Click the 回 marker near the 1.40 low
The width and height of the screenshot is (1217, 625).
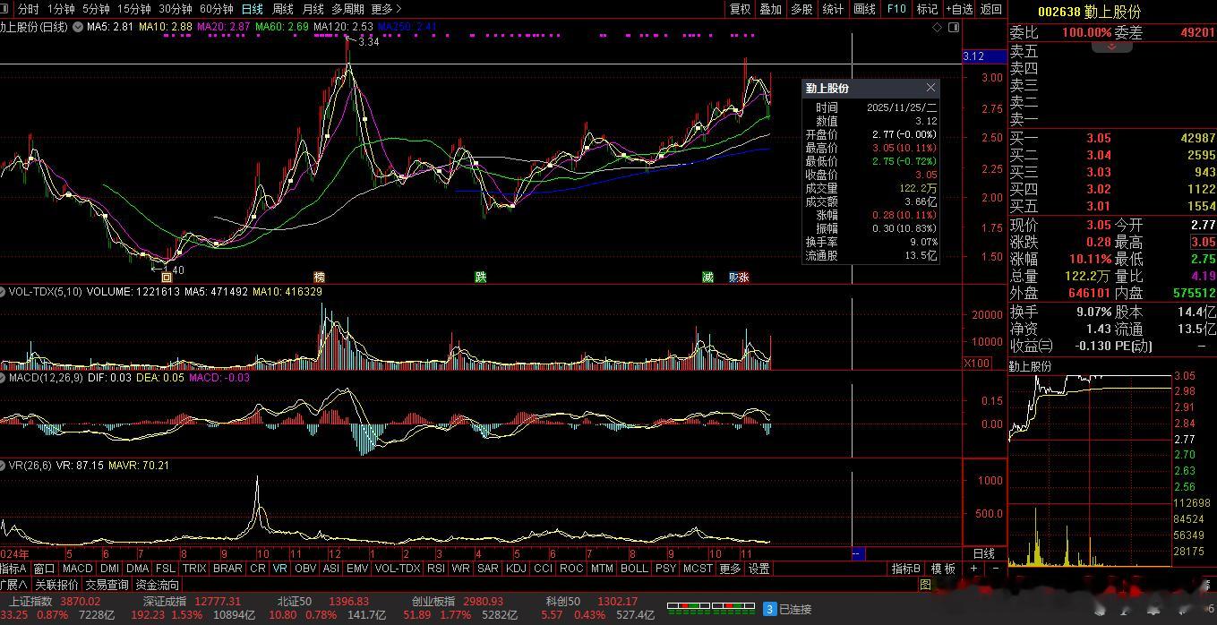(167, 278)
